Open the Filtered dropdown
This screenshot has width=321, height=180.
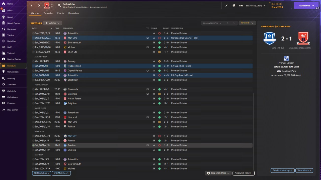pyautogui.click(x=247, y=23)
